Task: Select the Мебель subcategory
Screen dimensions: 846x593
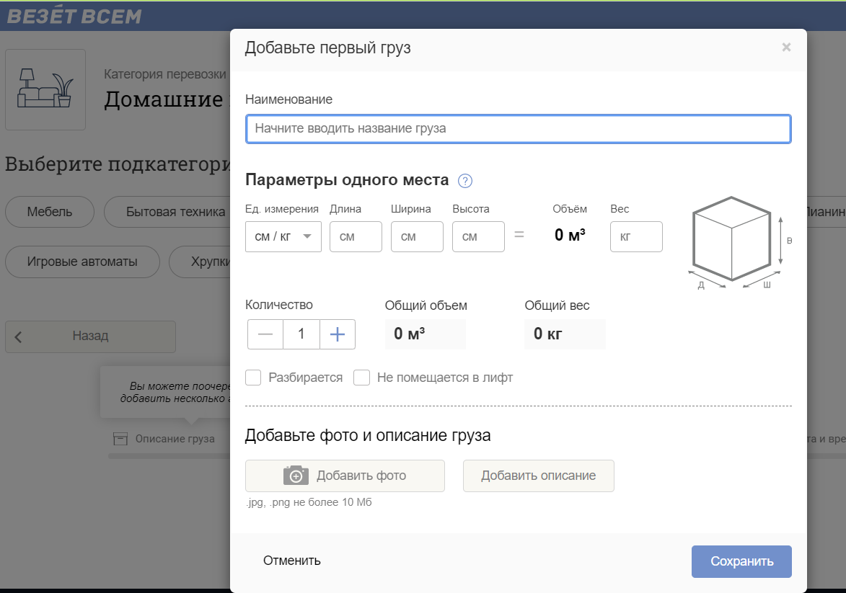Action: pos(50,212)
